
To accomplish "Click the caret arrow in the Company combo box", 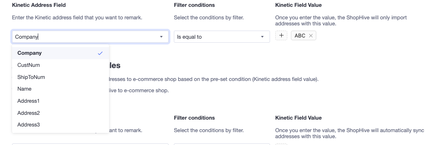I will tap(161, 37).
